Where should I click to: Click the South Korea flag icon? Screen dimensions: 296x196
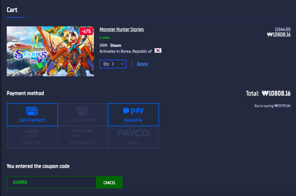coord(158,51)
